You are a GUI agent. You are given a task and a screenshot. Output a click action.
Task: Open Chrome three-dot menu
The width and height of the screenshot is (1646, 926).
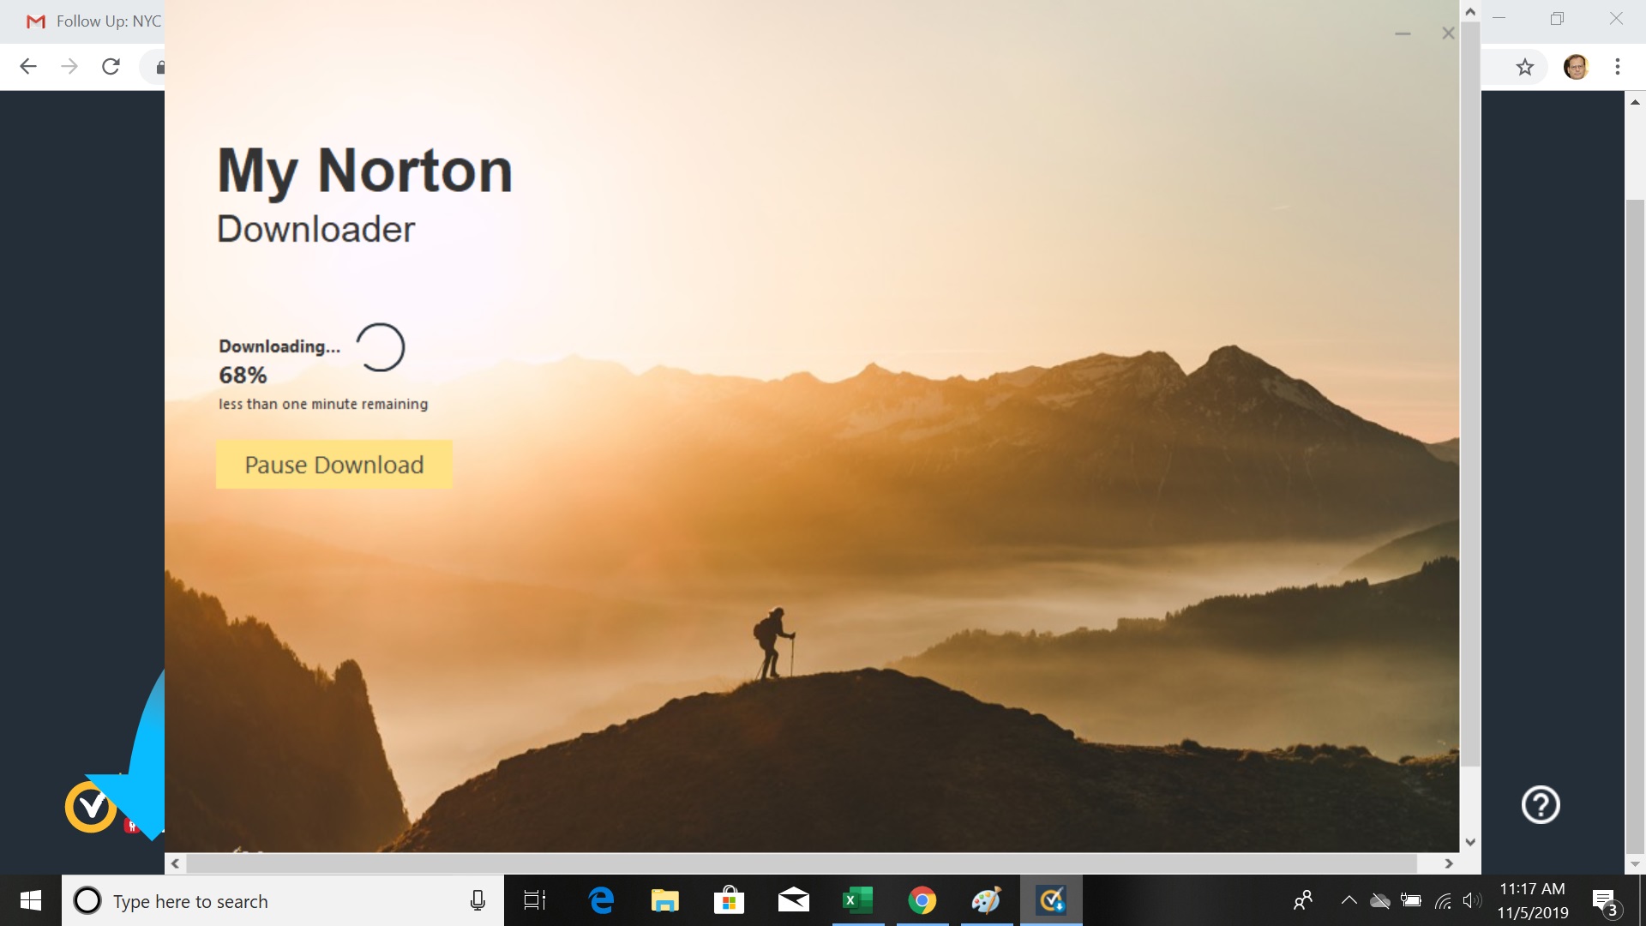pos(1617,67)
